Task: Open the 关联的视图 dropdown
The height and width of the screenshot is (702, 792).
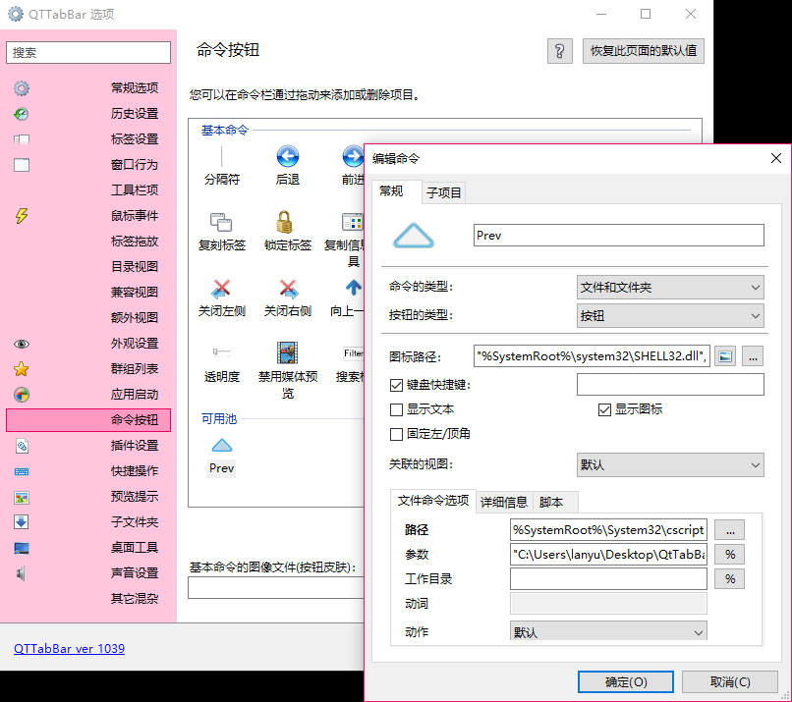Action: 670,464
